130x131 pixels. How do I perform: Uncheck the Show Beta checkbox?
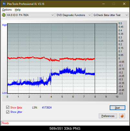[x=8, y=107]
